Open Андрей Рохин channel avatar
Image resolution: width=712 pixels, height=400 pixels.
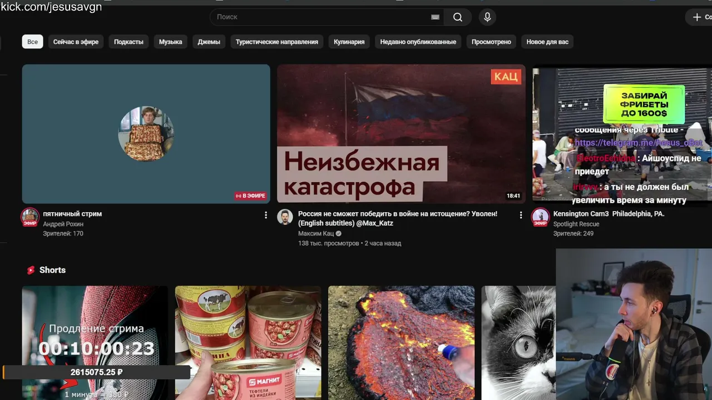coord(30,217)
